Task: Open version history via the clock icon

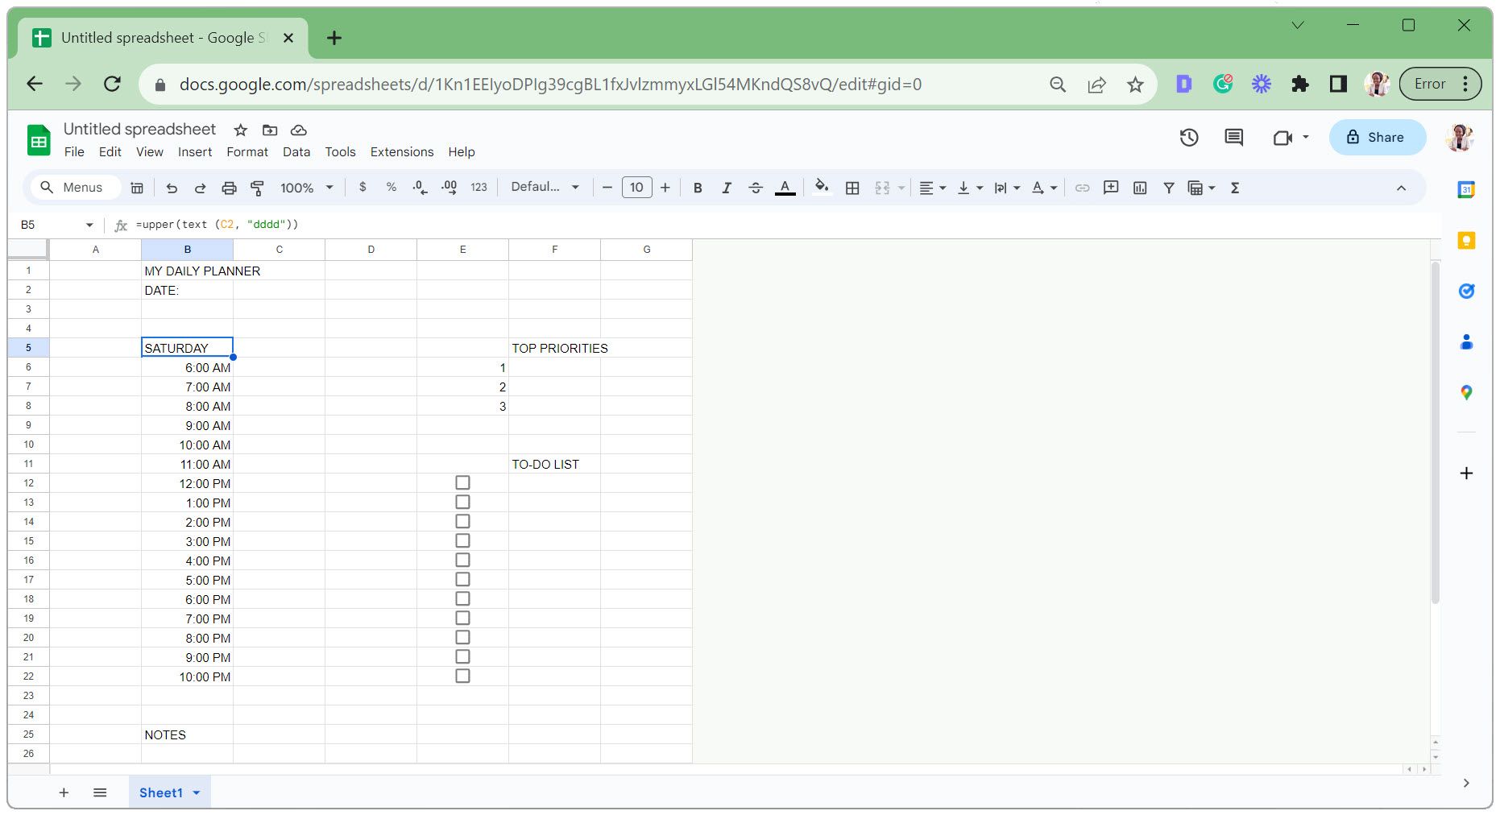Action: 1189,137
